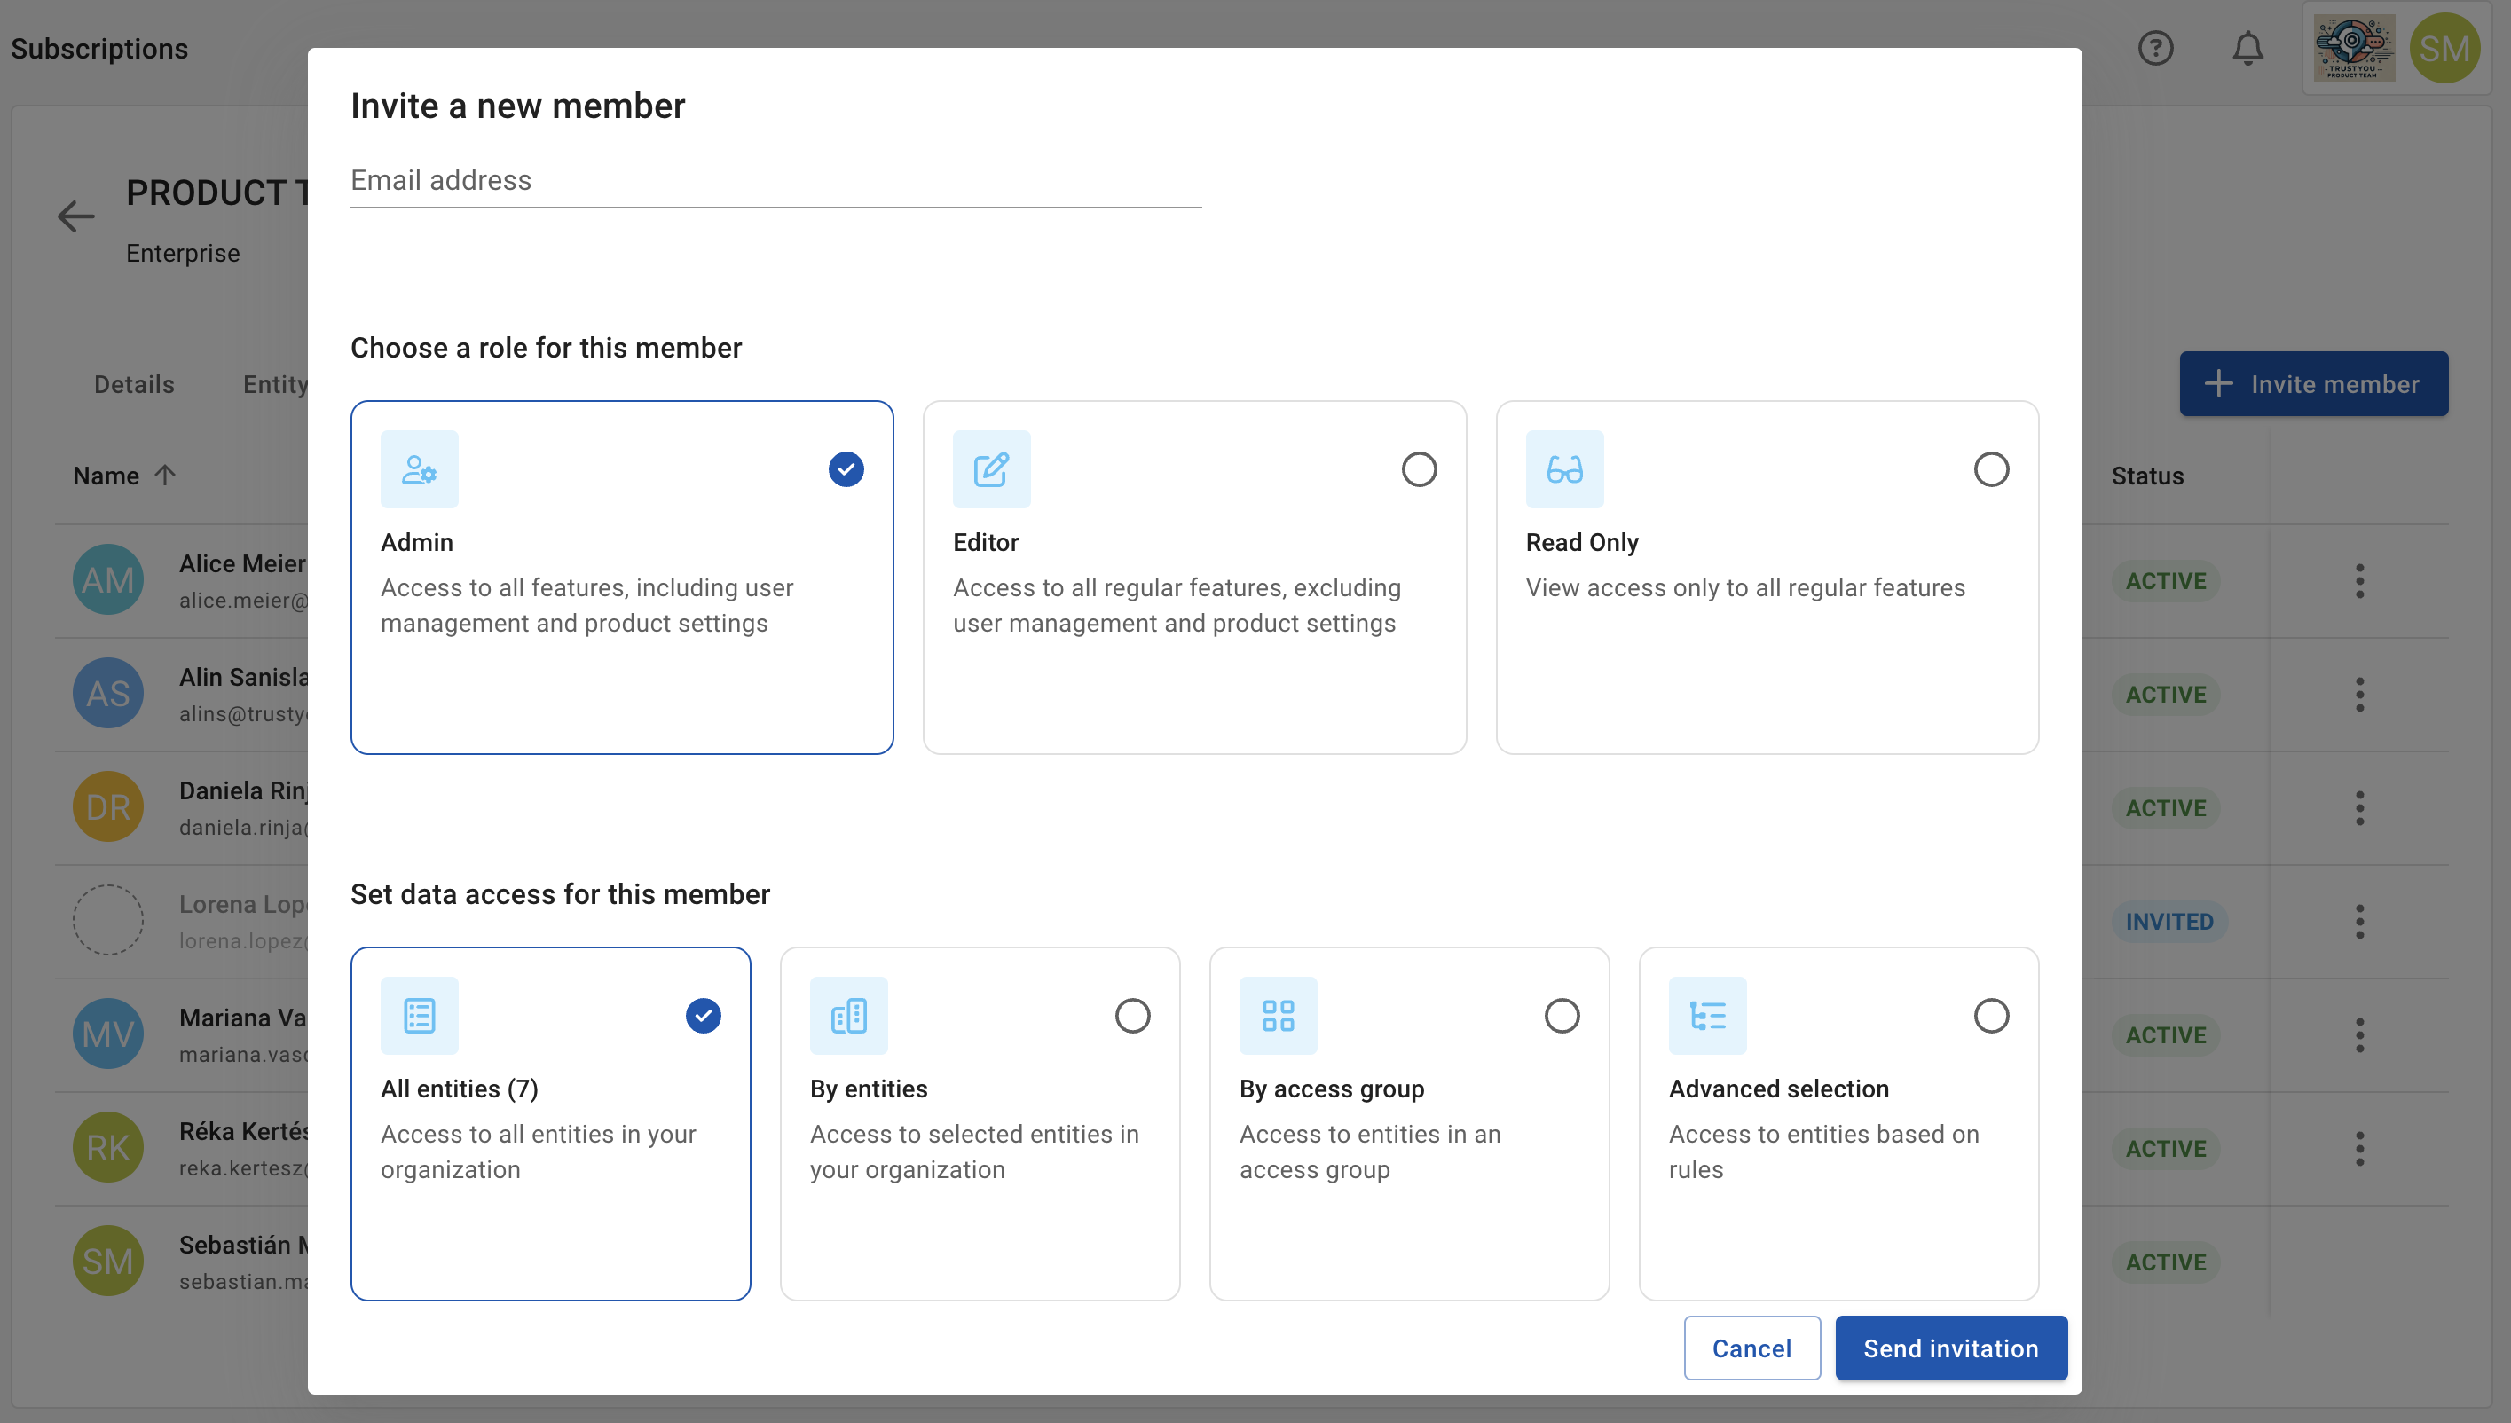The height and width of the screenshot is (1423, 2511).
Task: Click the Status column header
Action: (2146, 475)
